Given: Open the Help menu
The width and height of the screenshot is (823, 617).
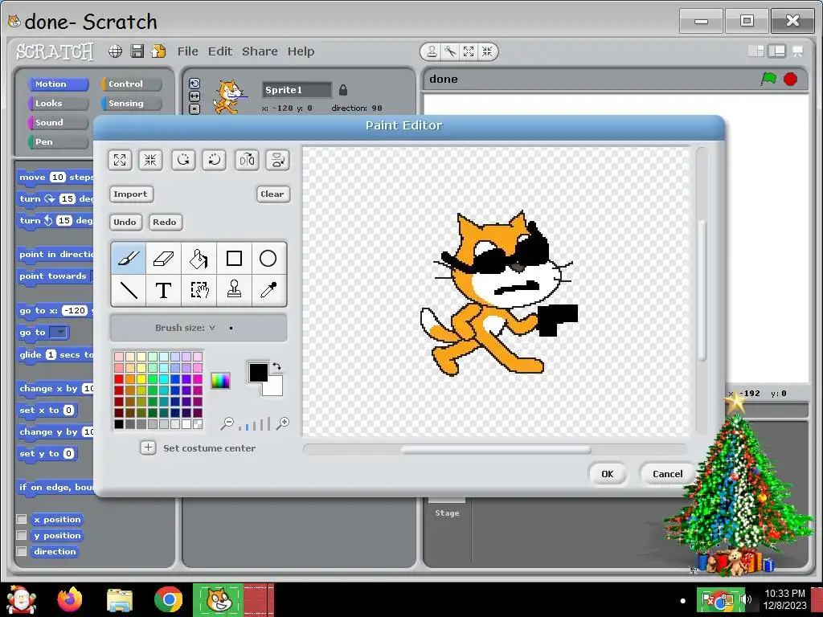Looking at the screenshot, I should (301, 51).
